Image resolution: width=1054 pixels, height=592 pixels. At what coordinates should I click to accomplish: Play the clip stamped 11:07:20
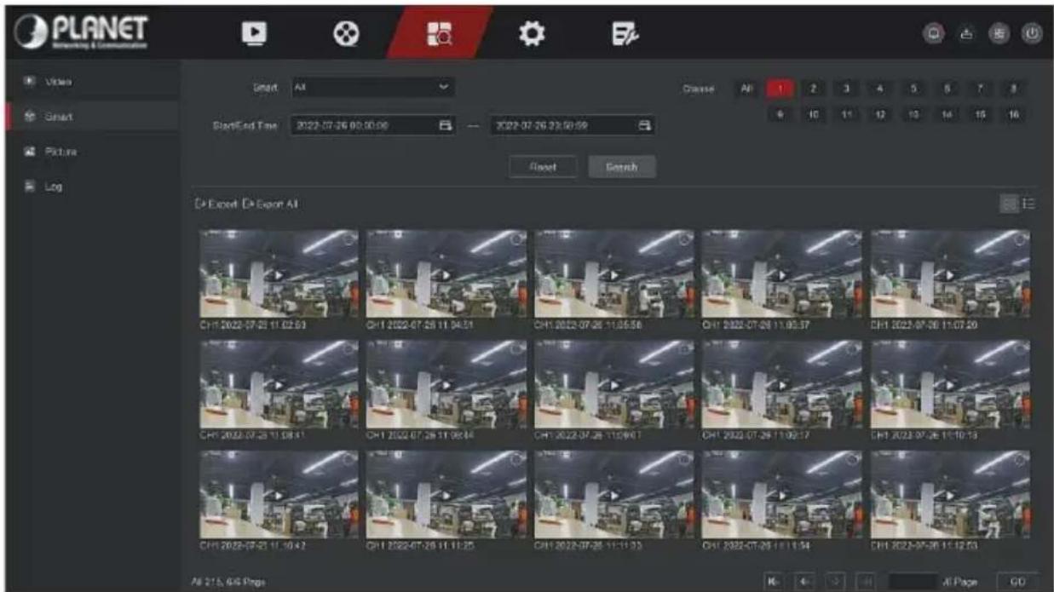950,275
